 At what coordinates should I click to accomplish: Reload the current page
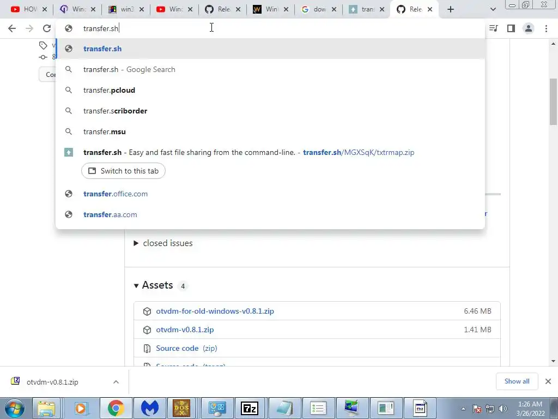tap(47, 28)
